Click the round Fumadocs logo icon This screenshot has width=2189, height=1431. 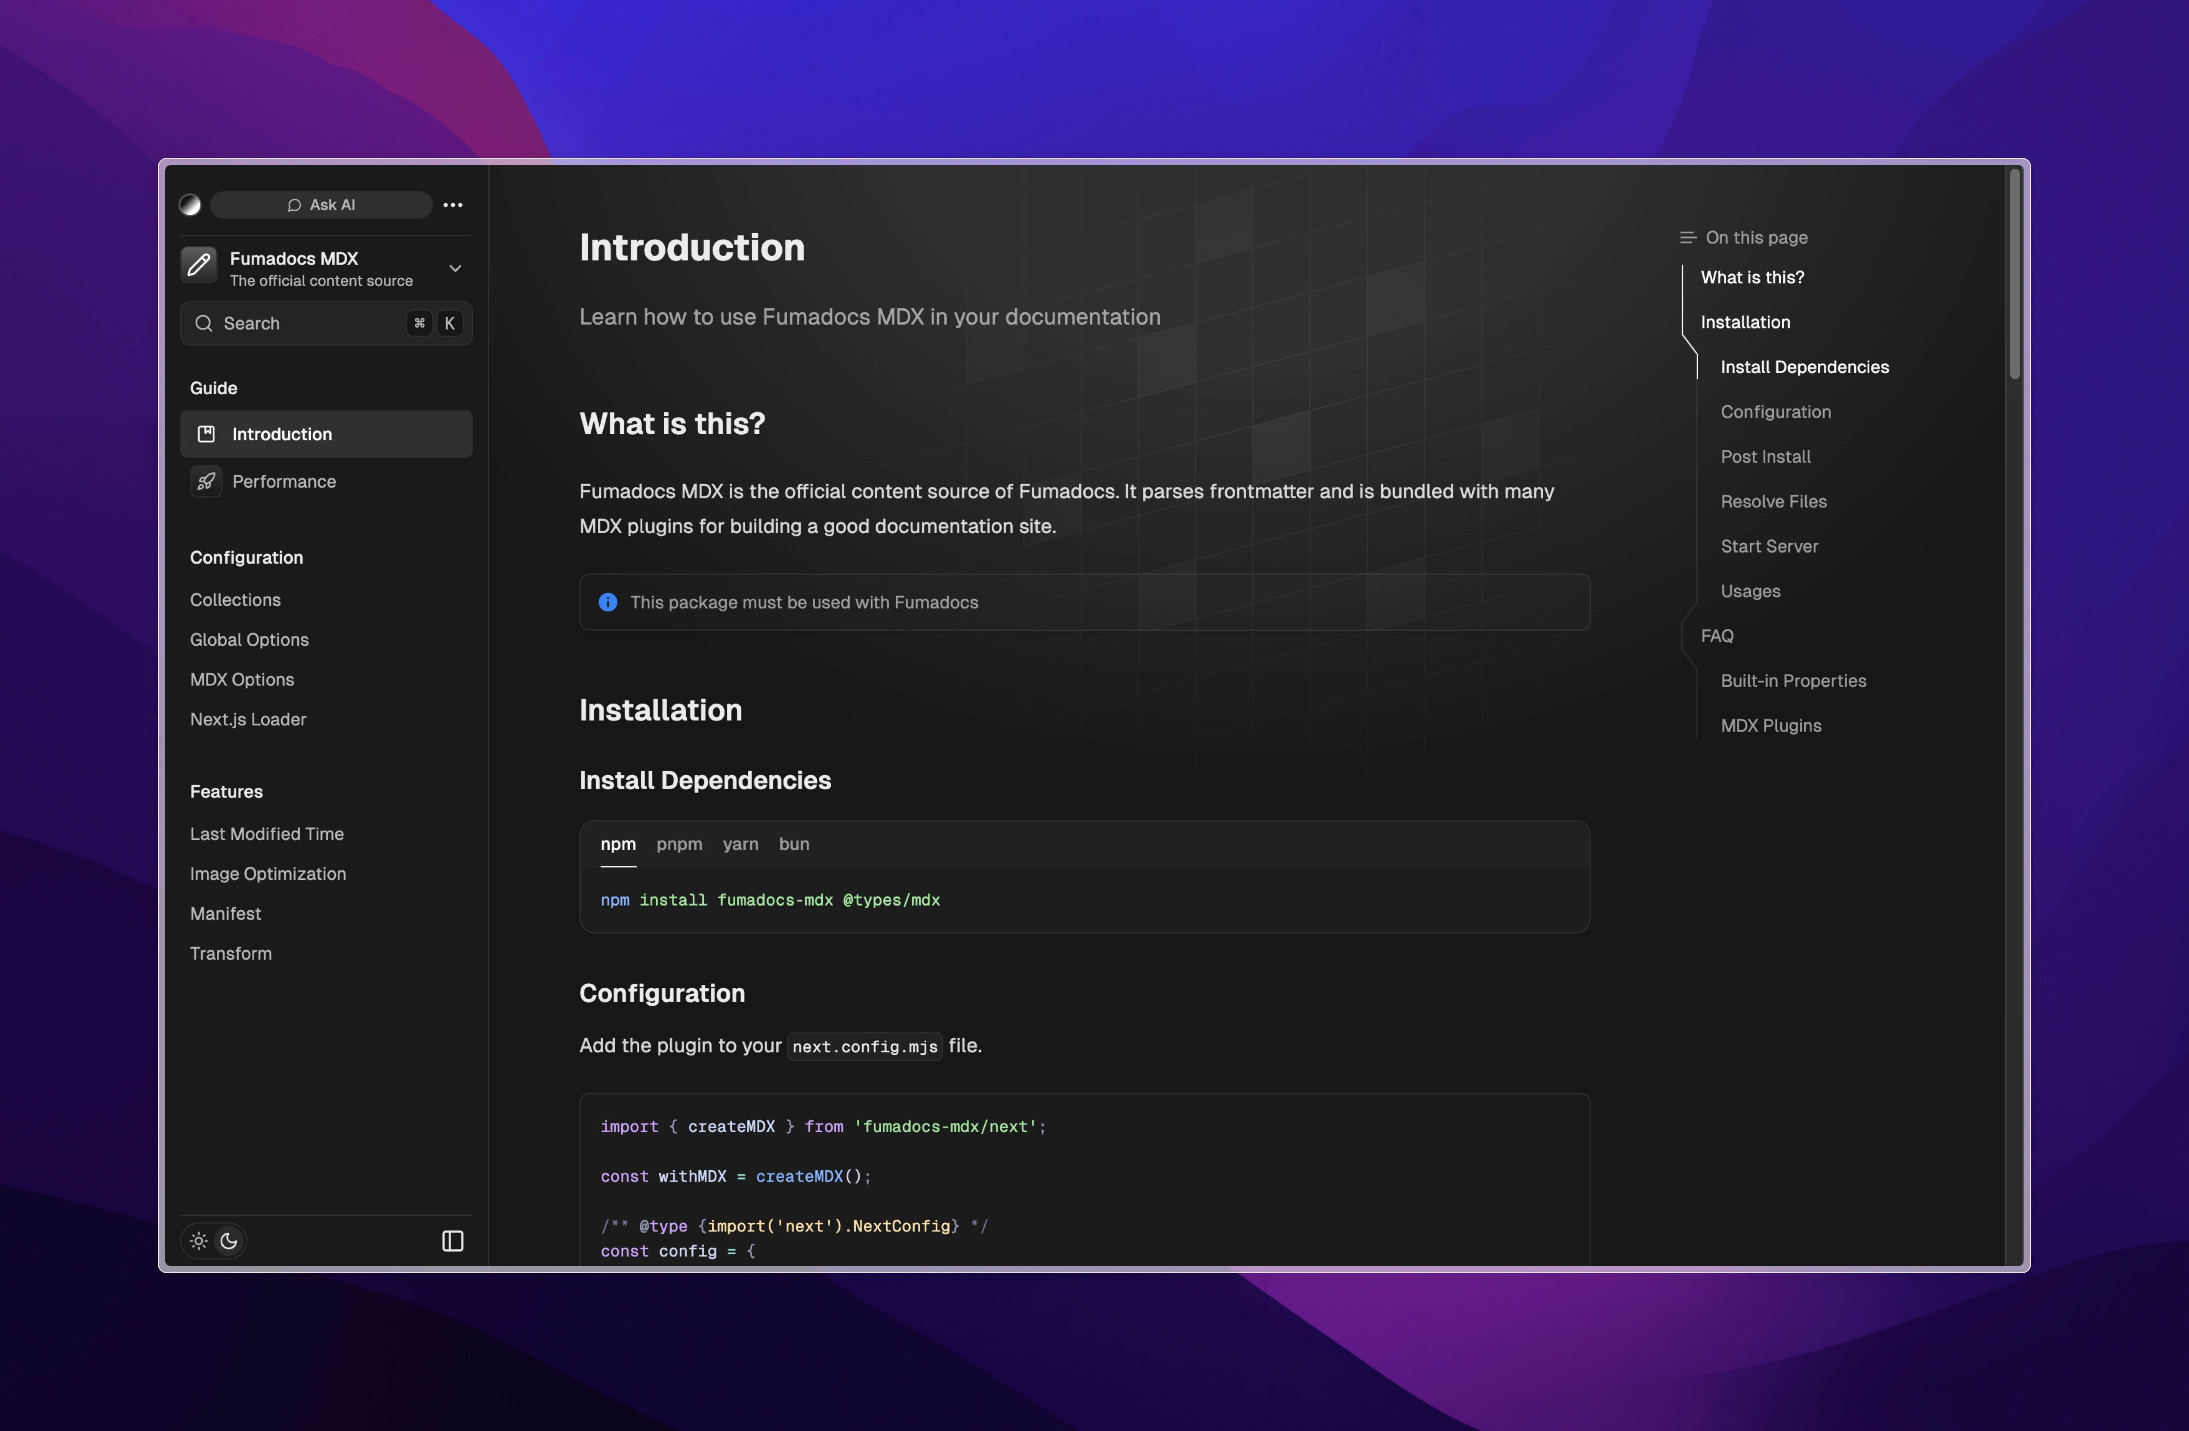[189, 204]
